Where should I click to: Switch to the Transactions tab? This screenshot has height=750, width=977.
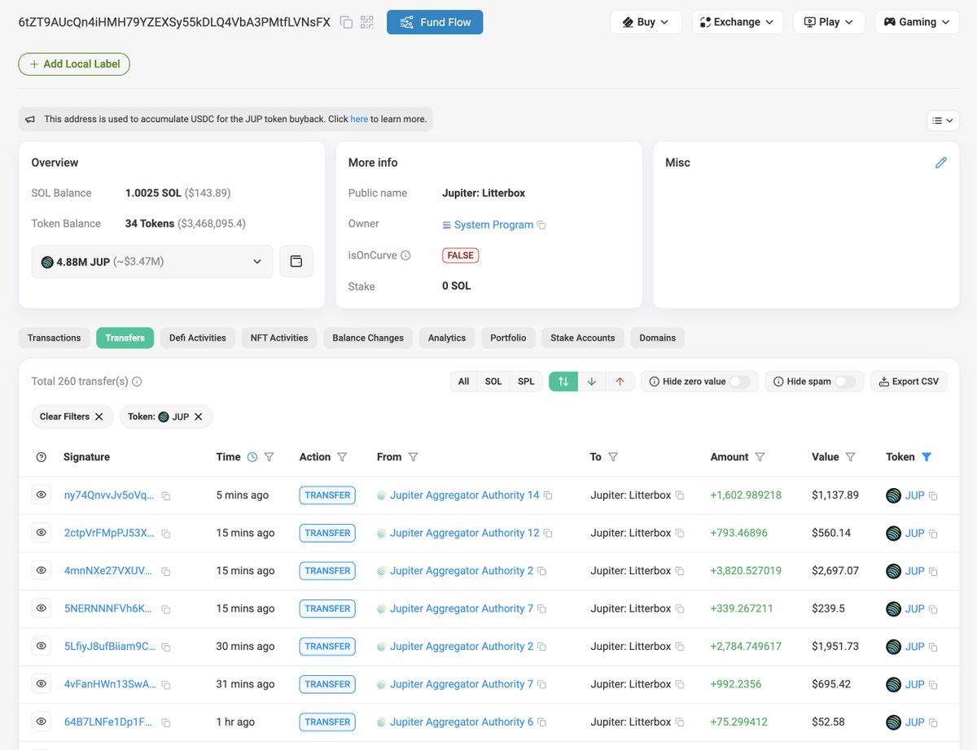point(55,338)
